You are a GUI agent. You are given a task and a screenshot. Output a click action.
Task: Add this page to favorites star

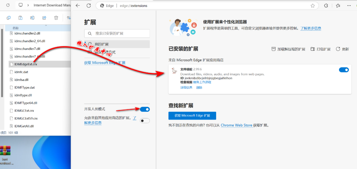pyautogui.click(x=313, y=6)
